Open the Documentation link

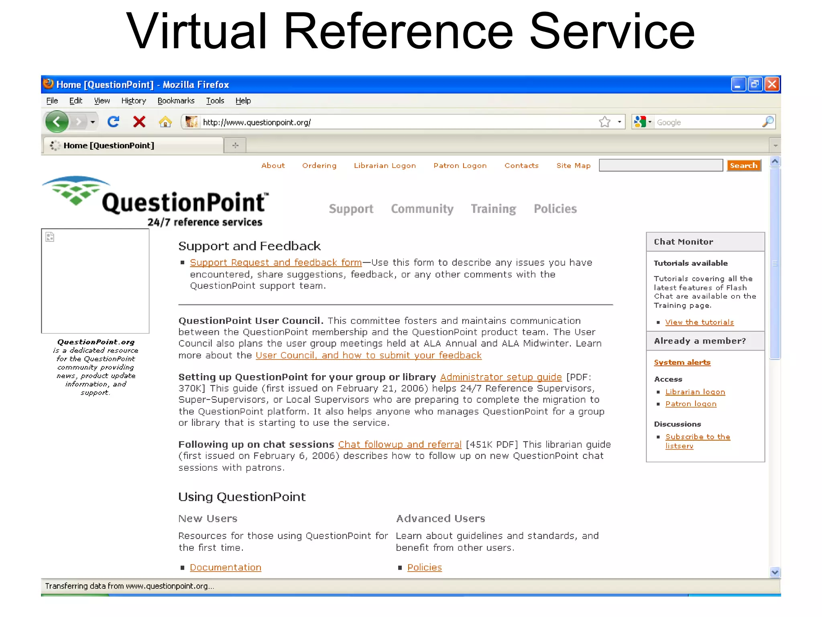pos(226,567)
